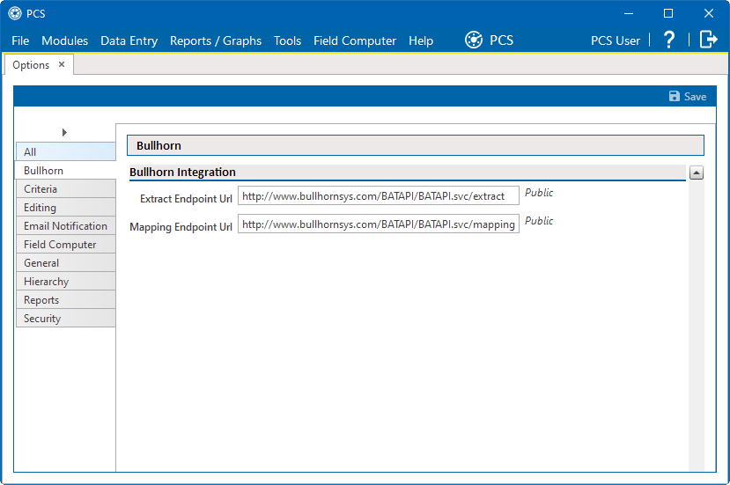Select the Criteria category

pyautogui.click(x=66, y=189)
